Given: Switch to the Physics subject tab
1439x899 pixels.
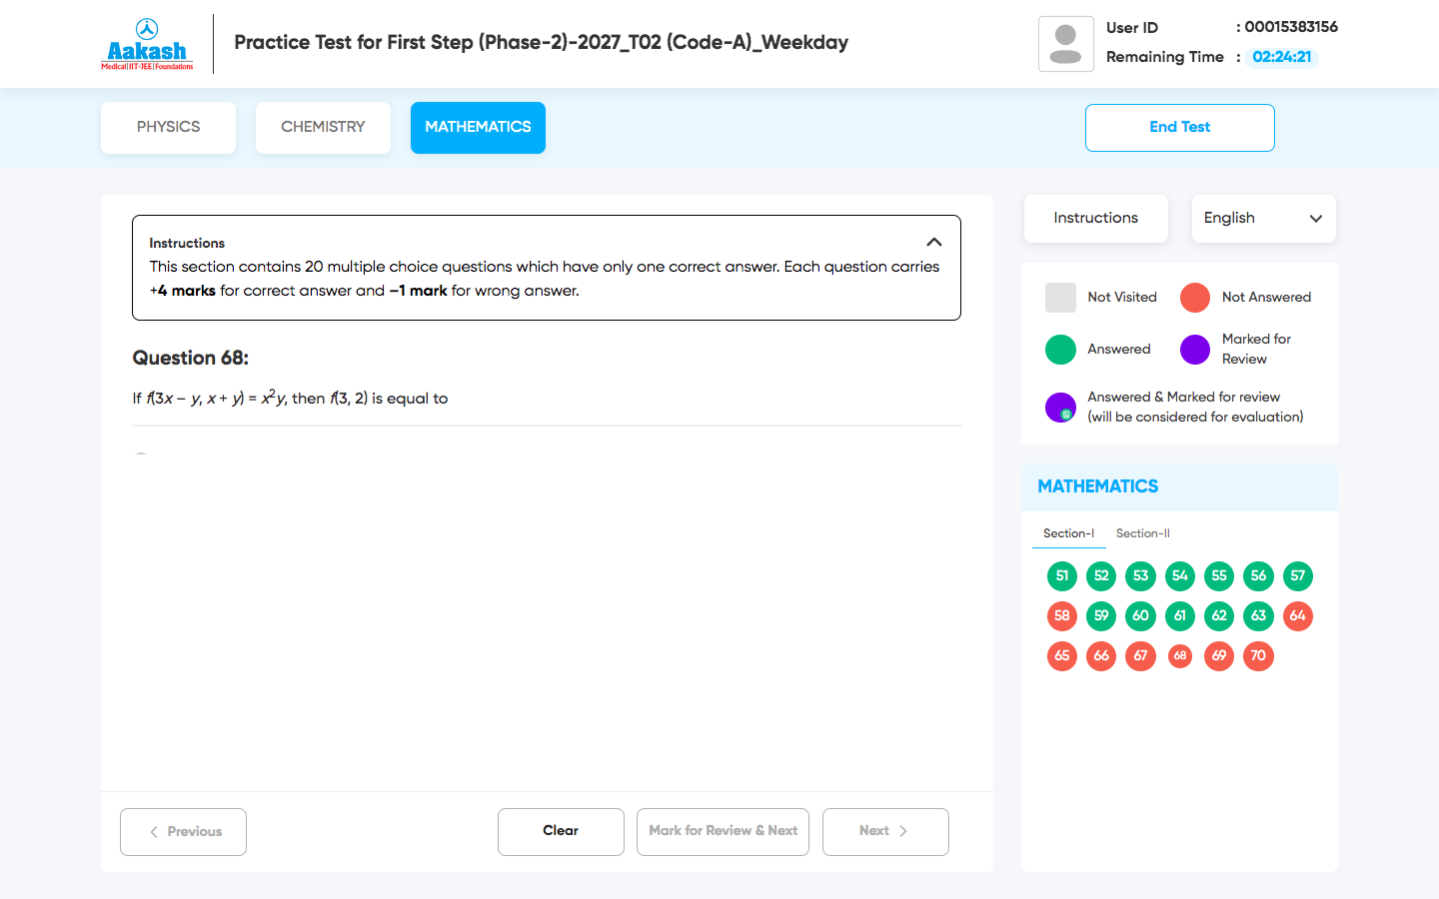Looking at the screenshot, I should point(168,127).
